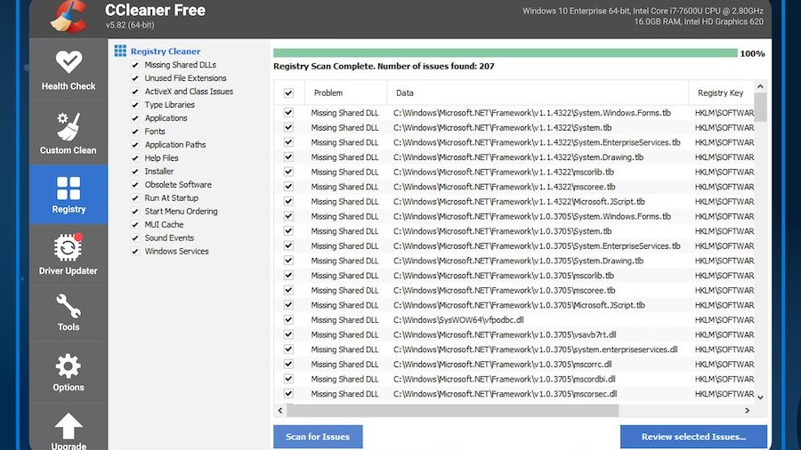Viewport: 801px width, 450px height.
Task: Sort by the Registry Key column header
Action: click(720, 93)
